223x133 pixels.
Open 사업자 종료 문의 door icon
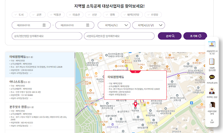(x=212, y=105)
